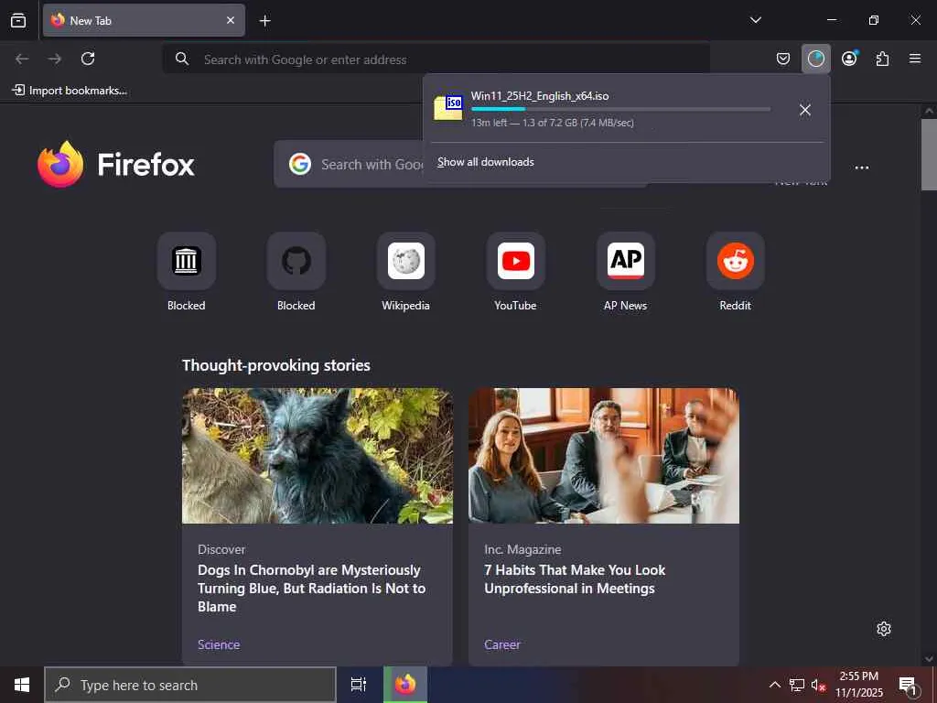Open the network status tray icon
This screenshot has width=937, height=703.
[x=797, y=685]
